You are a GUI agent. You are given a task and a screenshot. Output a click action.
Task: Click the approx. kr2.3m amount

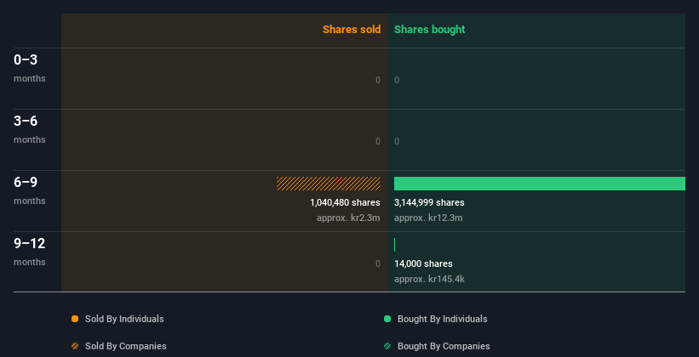point(348,218)
